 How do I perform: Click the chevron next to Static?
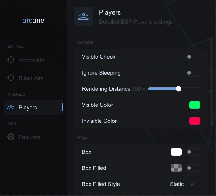click(x=192, y=184)
